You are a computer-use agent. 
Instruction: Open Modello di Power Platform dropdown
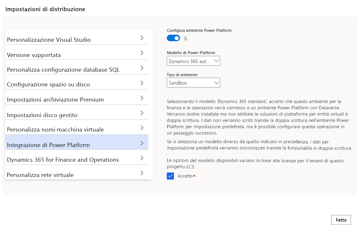pyautogui.click(x=193, y=61)
